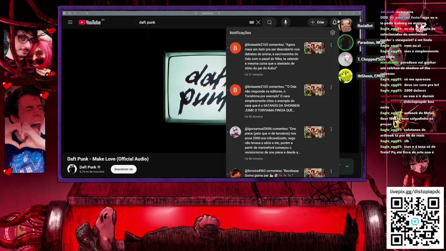Click the BadaBot avatar in voice overlay
This screenshot has width=446, height=251.
click(x=346, y=26)
